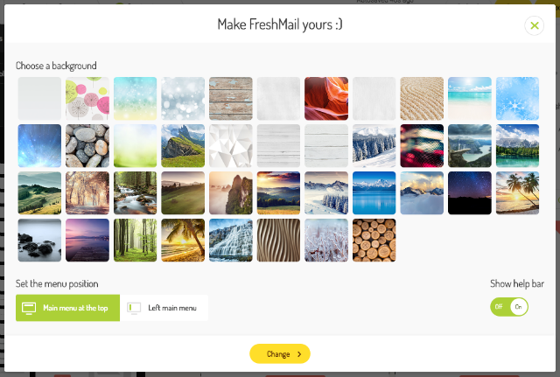This screenshot has width=560, height=377.
Task: Select Main menu at the top option
Action: pyautogui.click(x=68, y=308)
